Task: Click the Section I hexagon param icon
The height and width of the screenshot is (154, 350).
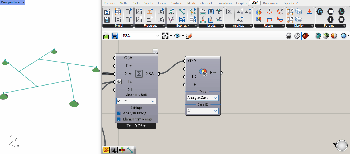Action: 331,19
